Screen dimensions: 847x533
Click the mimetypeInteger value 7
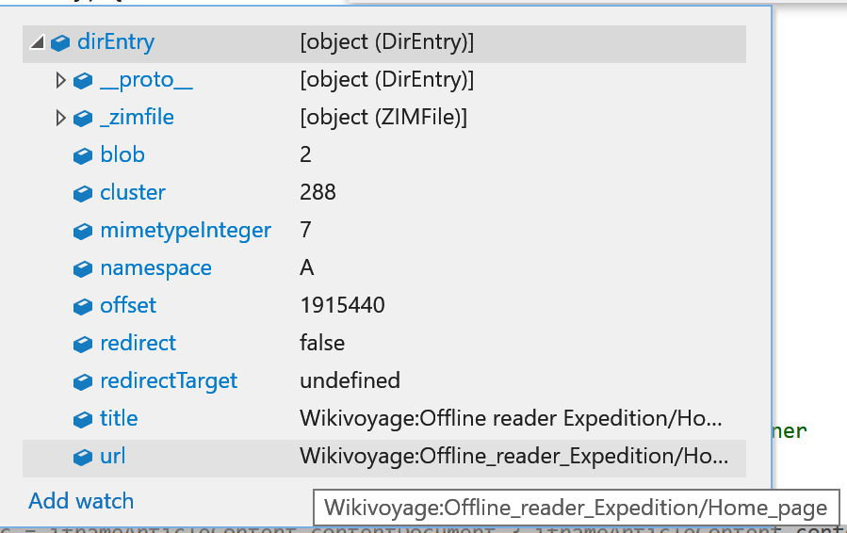[x=306, y=230]
